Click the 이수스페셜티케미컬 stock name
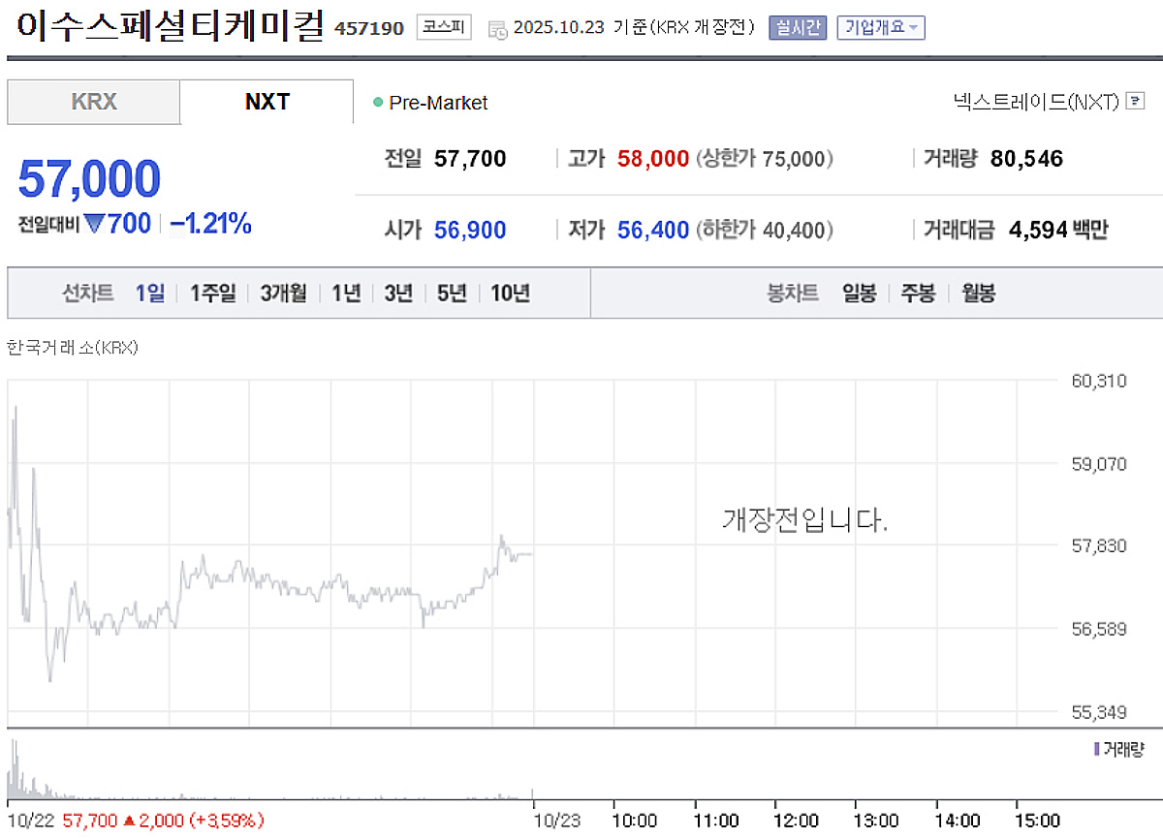The height and width of the screenshot is (838, 1163). 165,27
